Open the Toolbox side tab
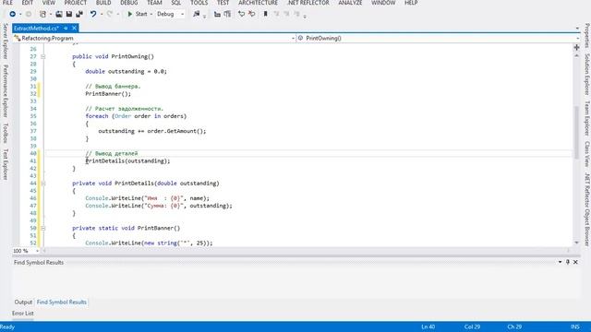This screenshot has height=332, width=591. 6,133
